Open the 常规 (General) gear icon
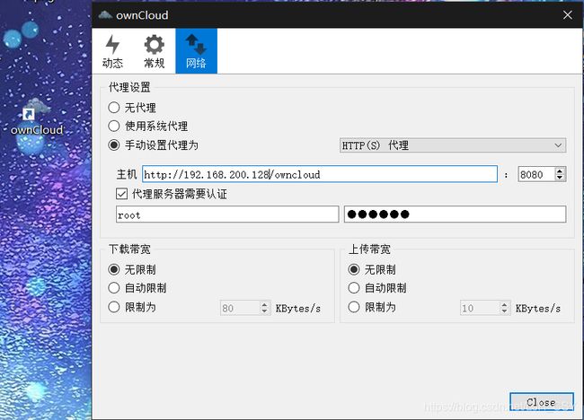Screen dimensions: 584x420 click(155, 50)
